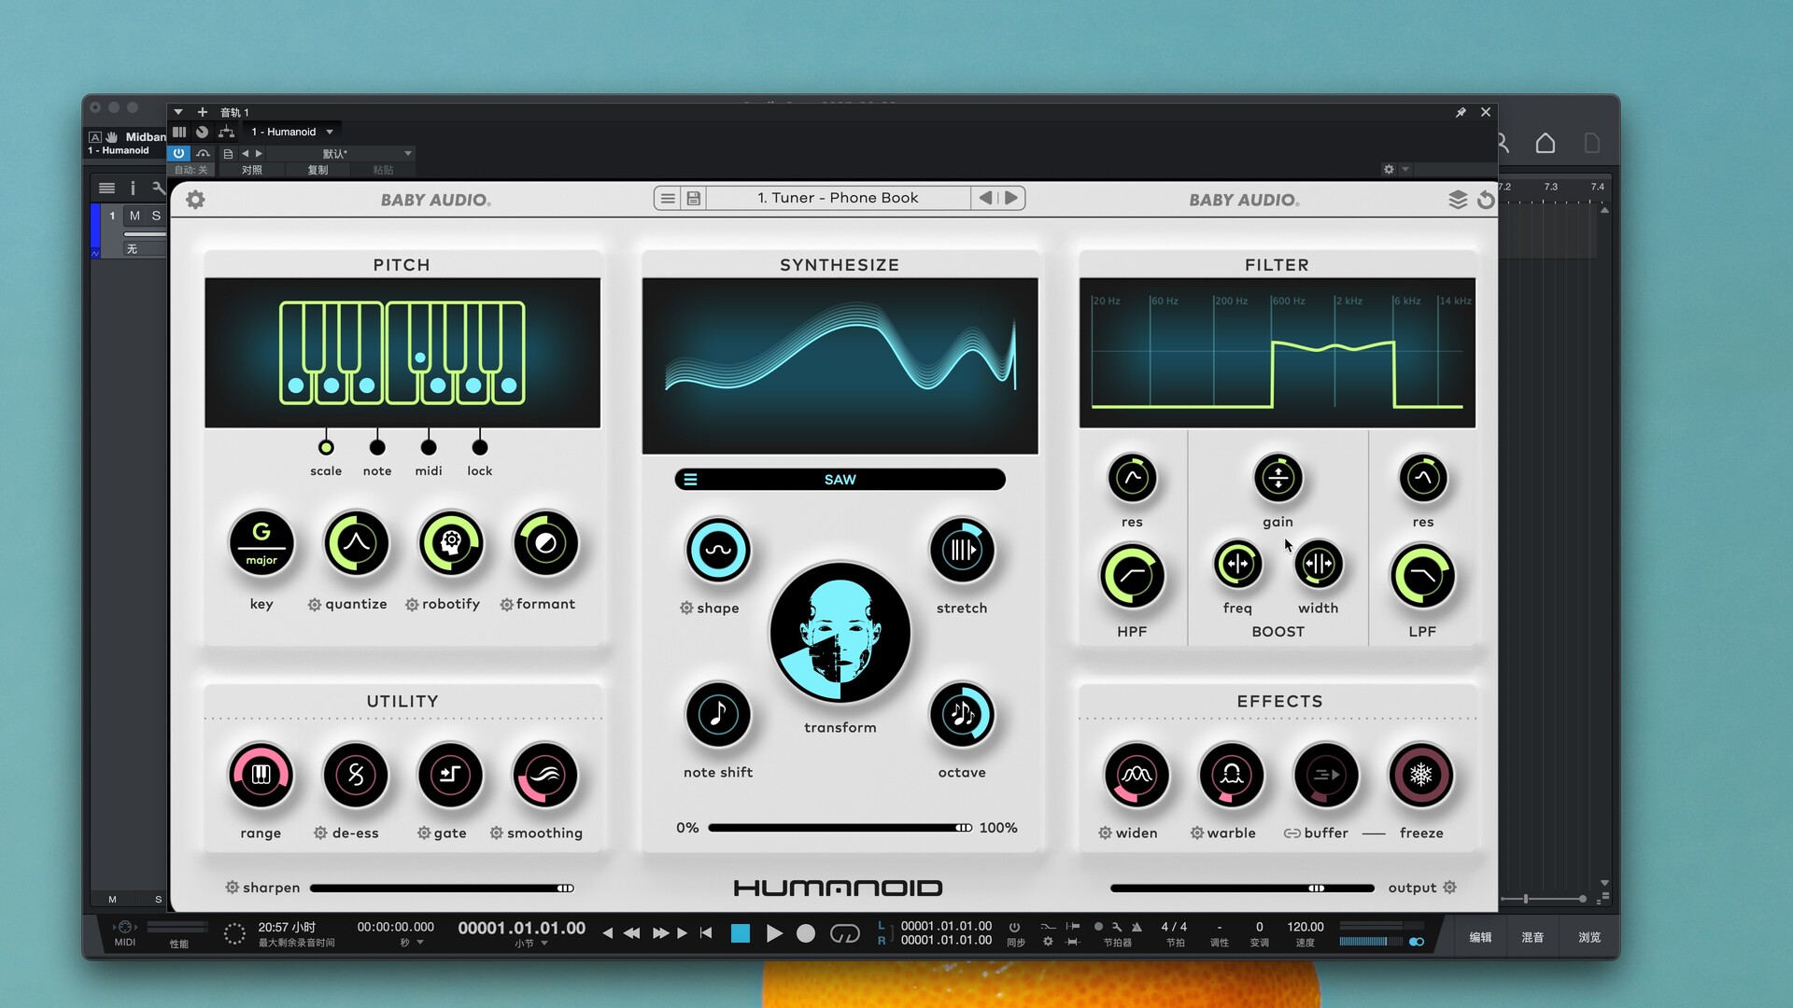Click the shape knob in Synthesize

(x=718, y=551)
